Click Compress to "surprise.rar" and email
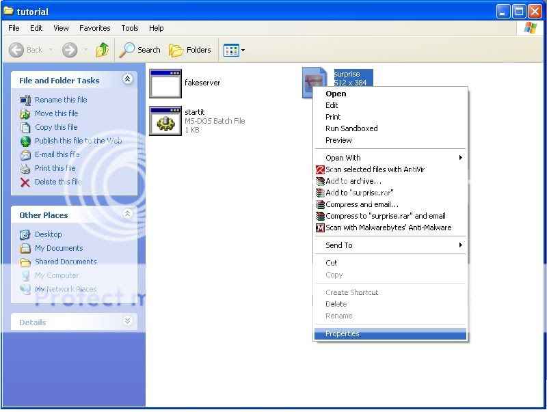 coord(390,216)
